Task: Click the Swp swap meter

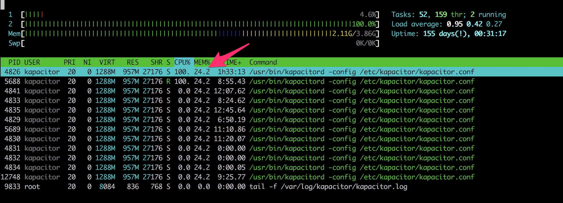Action: (x=194, y=43)
